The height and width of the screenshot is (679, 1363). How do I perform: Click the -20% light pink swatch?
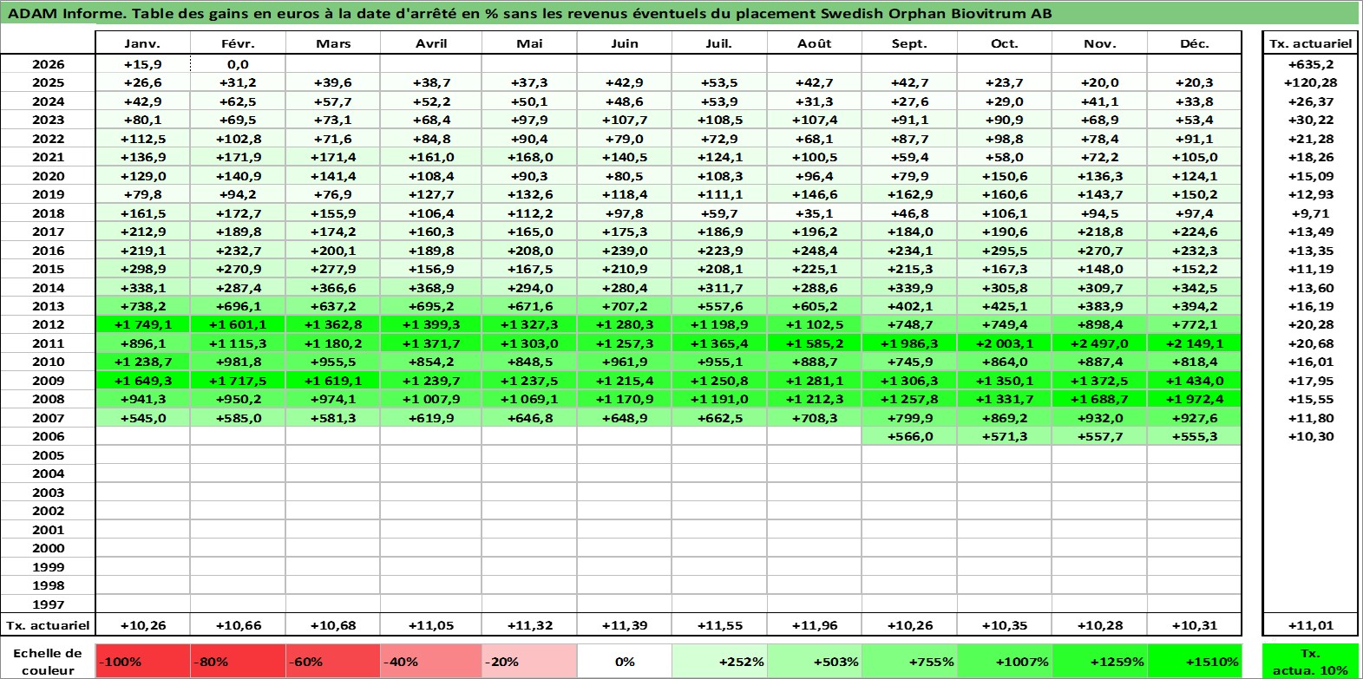coord(529,661)
